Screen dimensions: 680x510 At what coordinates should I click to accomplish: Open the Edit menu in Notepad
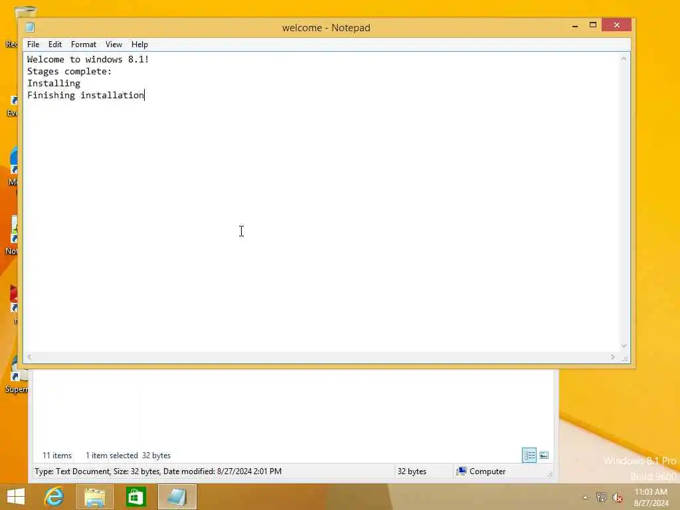(55, 44)
